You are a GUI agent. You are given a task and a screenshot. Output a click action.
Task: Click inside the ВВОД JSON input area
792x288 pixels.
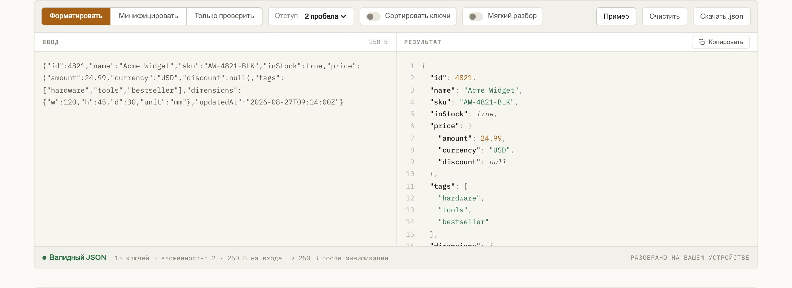pyautogui.click(x=215, y=149)
